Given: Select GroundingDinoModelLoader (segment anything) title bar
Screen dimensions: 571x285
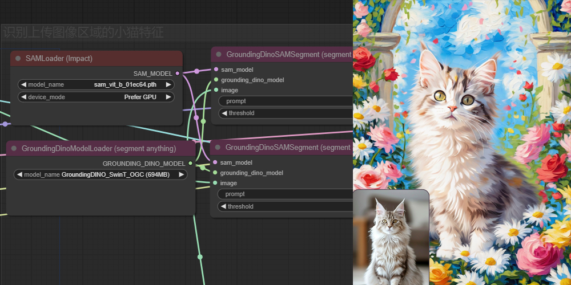Looking at the screenshot, I should [101, 148].
